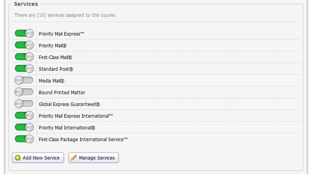Viewport: 312px width, 174px height.
Task: Turn on Bound Printed Matter service
Action: click(24, 92)
